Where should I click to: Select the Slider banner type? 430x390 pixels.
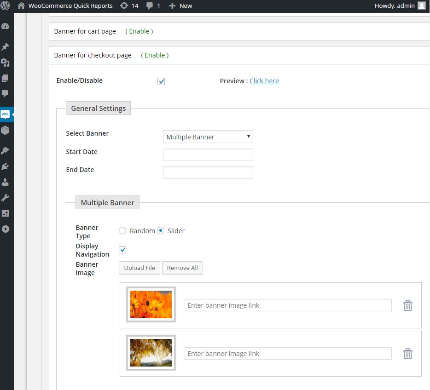point(161,230)
